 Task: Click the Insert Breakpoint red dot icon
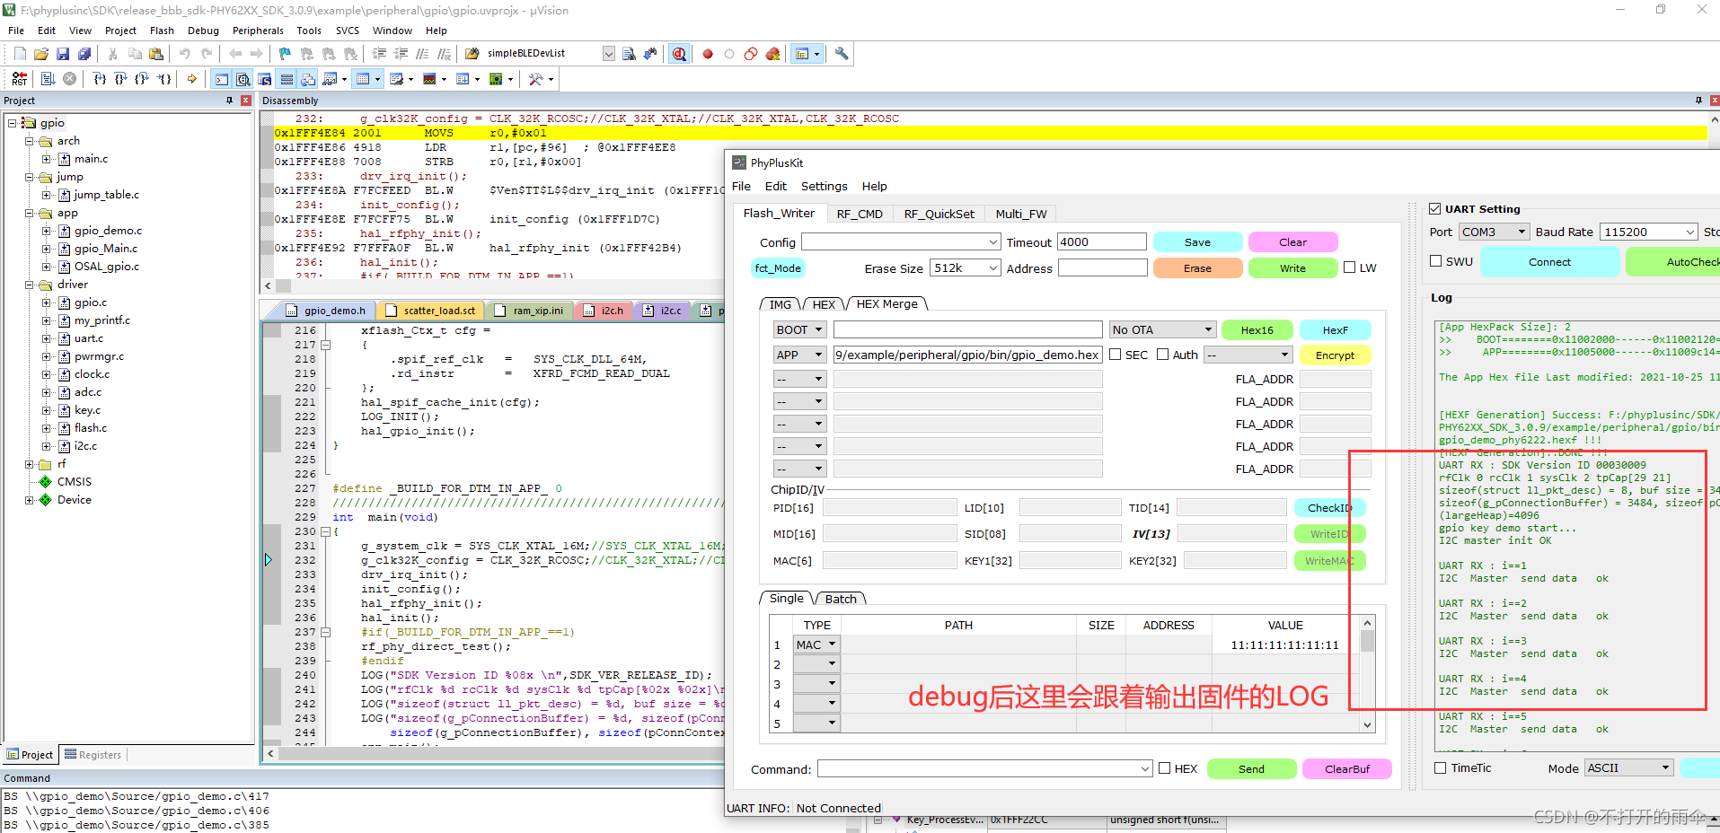(708, 54)
